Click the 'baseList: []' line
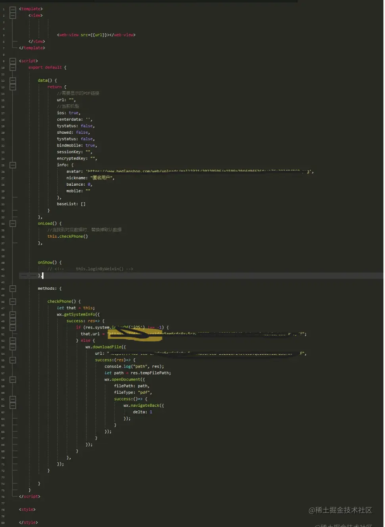The height and width of the screenshot is (527, 385). 71,204
